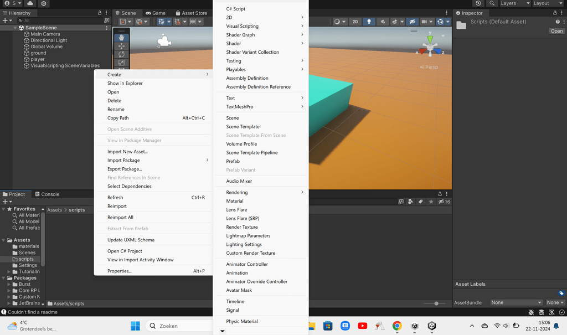Mute scene audio in the Scene toolbar
This screenshot has height=335, width=567.
pos(382,21)
